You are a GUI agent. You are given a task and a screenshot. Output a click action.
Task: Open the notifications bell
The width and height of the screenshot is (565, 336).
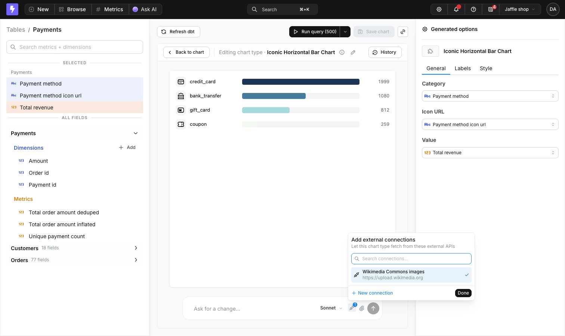tap(456, 9)
